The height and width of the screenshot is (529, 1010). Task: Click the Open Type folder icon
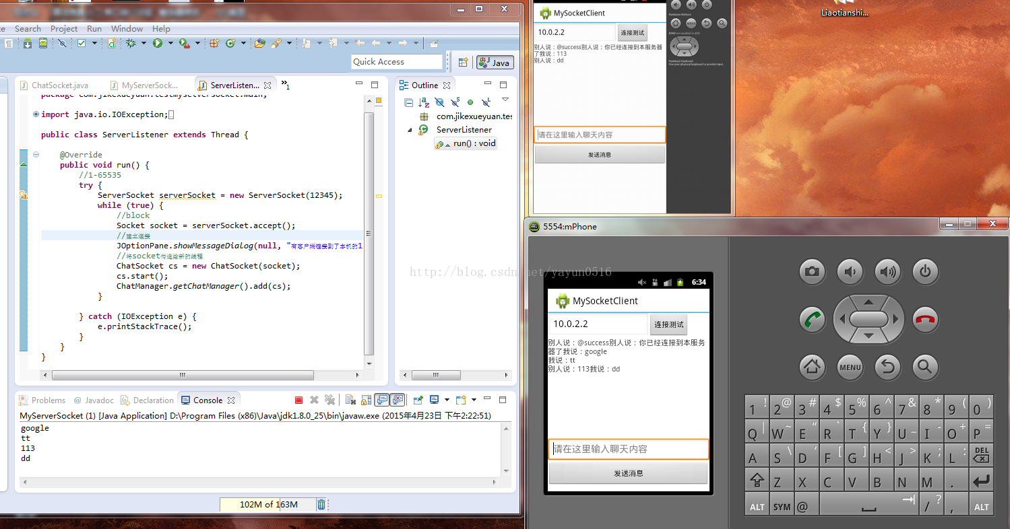coord(260,43)
